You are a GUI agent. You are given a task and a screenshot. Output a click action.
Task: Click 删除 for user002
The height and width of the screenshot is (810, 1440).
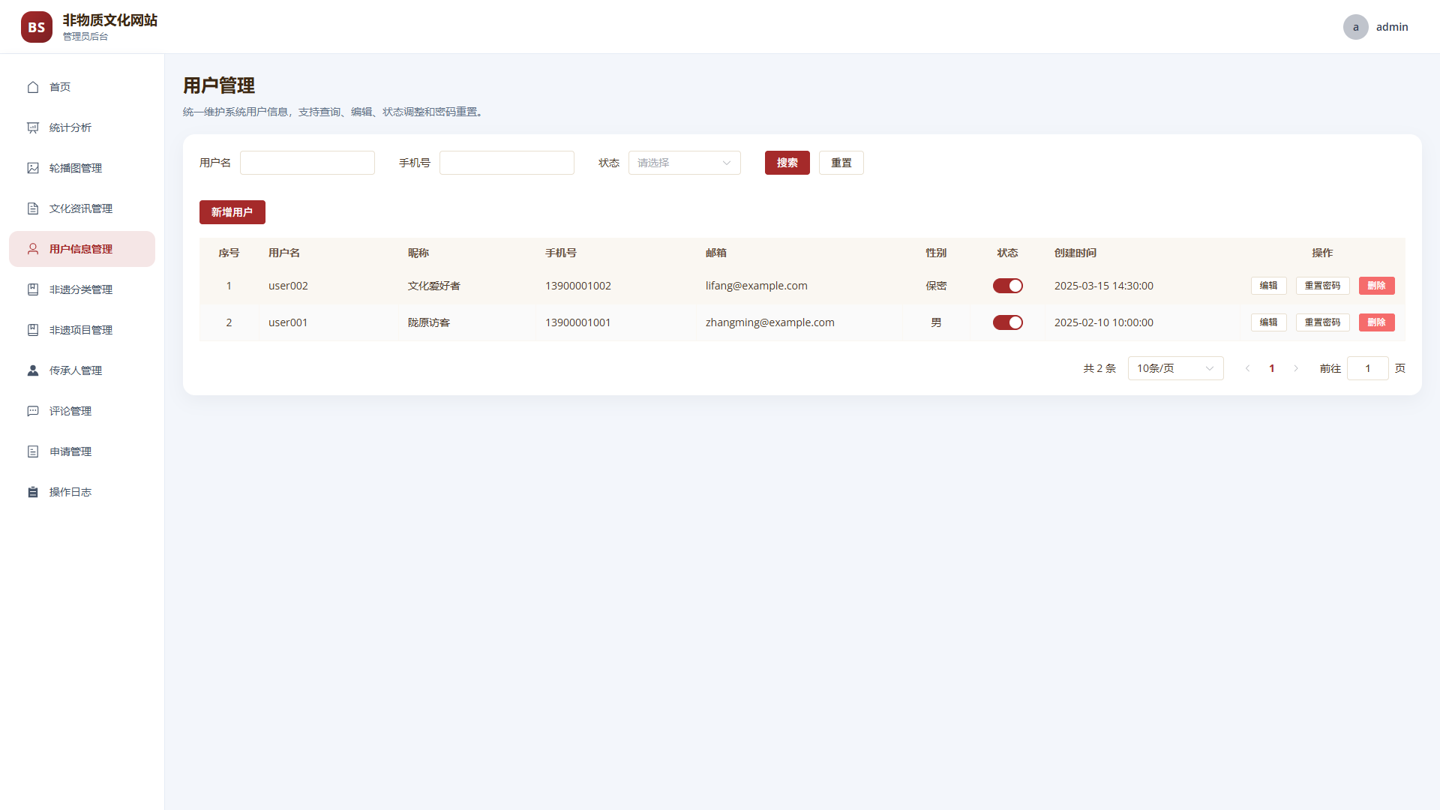point(1377,286)
